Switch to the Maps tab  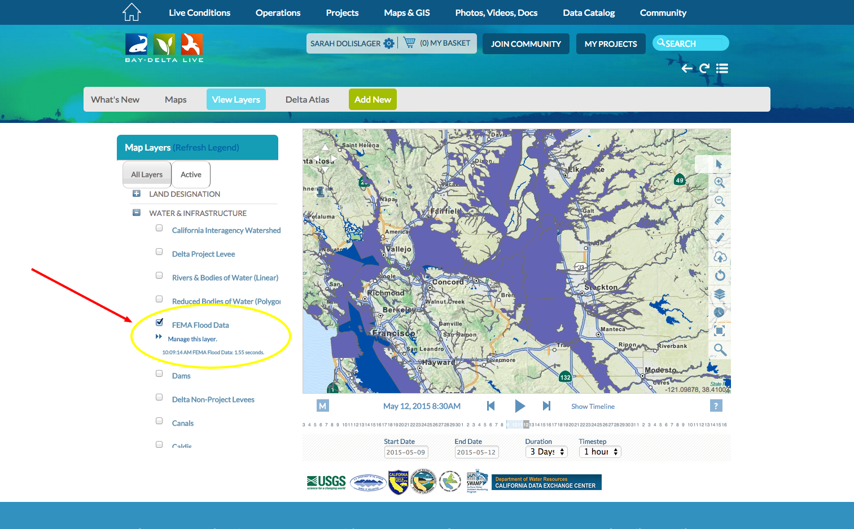click(x=176, y=99)
